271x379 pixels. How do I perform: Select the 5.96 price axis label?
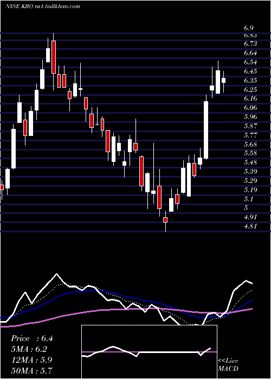point(250,117)
